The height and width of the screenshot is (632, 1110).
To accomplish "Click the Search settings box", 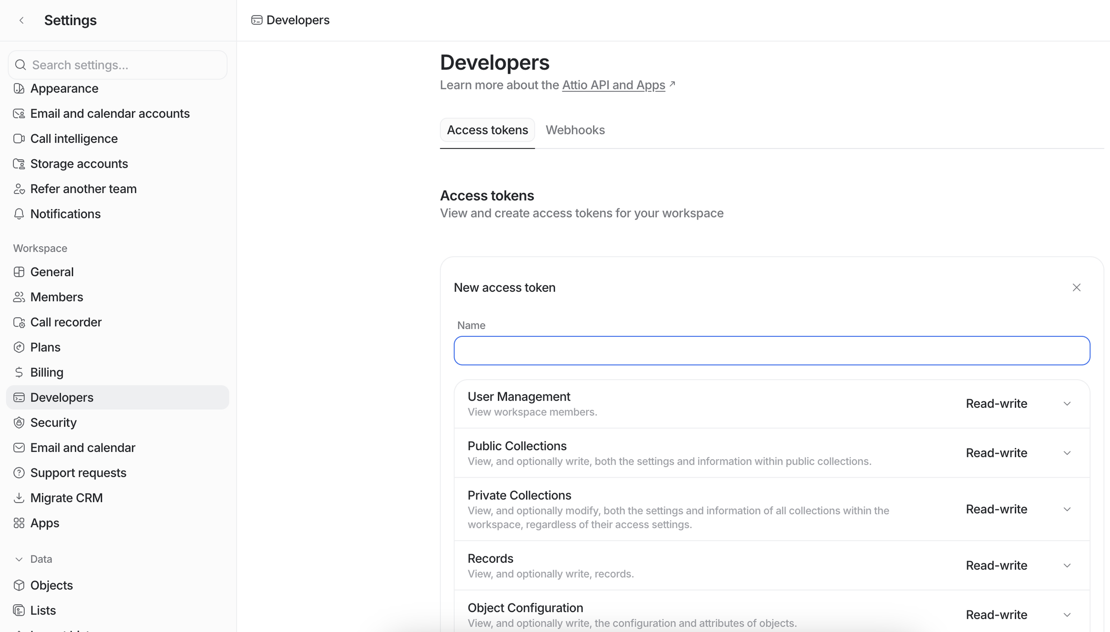I will pos(118,65).
